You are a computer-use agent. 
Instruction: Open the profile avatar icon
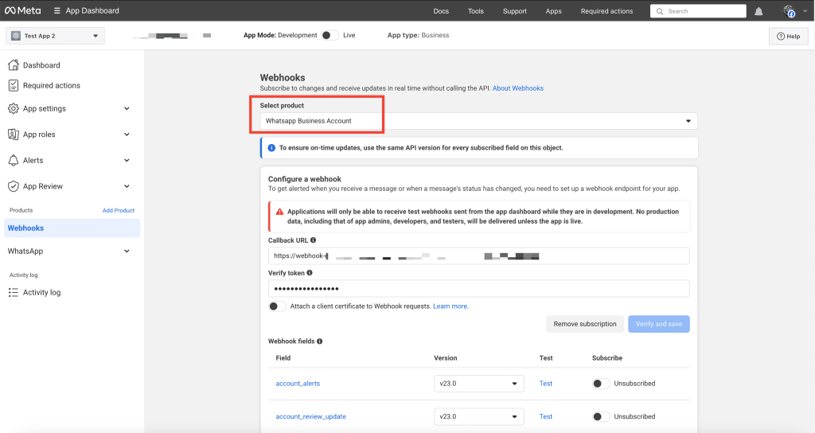coord(789,11)
